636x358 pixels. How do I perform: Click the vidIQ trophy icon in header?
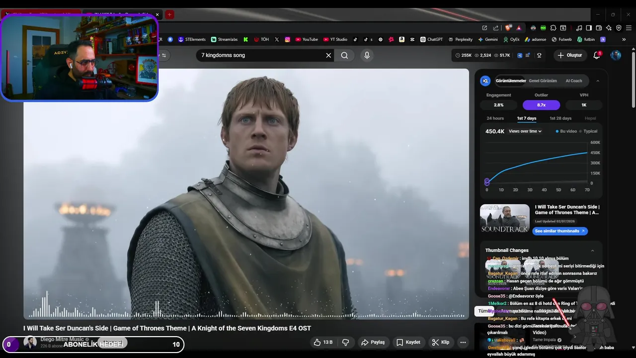(x=539, y=55)
